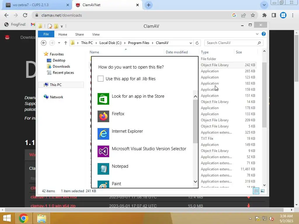Choose Paint to open the file
299x224 pixels.
click(x=145, y=184)
